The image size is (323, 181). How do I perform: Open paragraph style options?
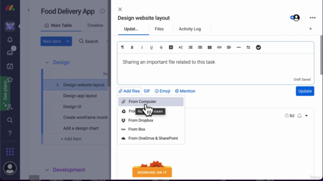click(122, 47)
